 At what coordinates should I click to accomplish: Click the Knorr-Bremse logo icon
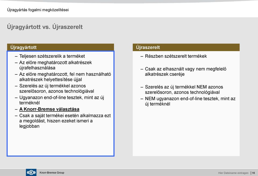[x=31, y=173]
